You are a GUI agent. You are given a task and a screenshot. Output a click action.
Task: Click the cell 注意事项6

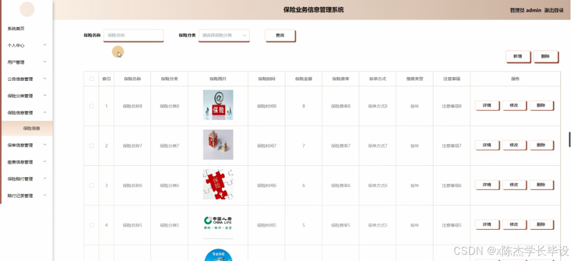point(451,186)
